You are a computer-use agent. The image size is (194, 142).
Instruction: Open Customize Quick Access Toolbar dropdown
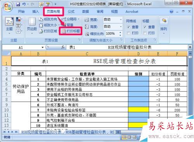55,4
